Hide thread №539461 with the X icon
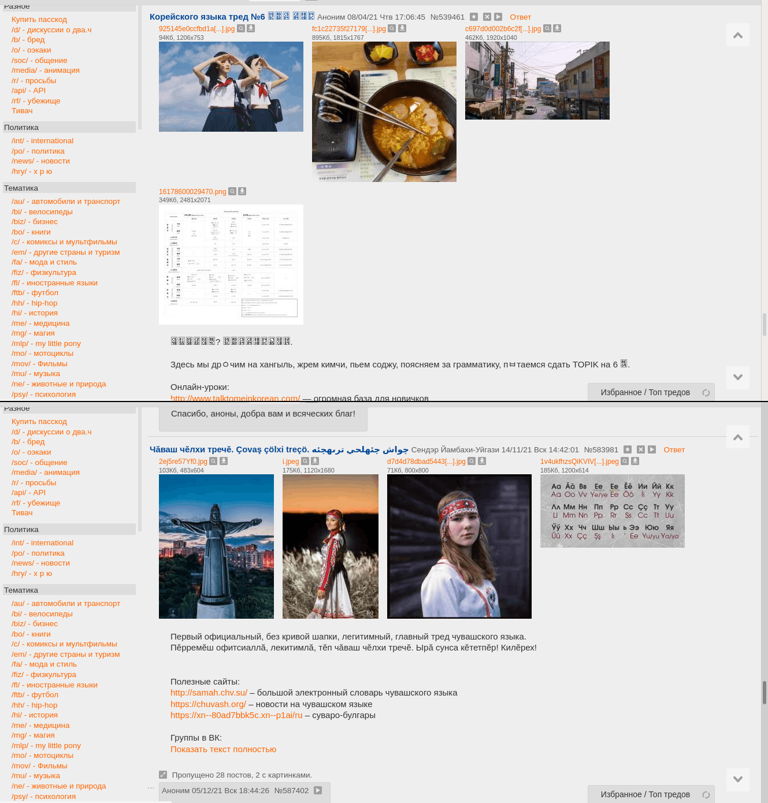The width and height of the screenshot is (768, 803). pos(487,17)
